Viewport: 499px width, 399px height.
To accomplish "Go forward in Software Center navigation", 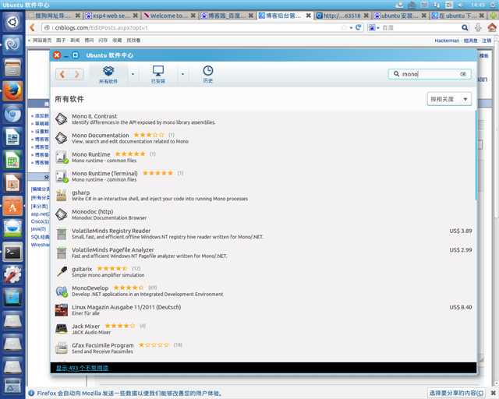I will 76,74.
